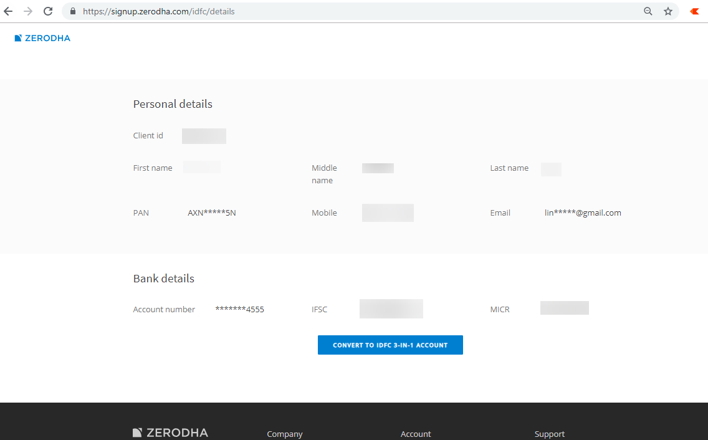Click the email value lin*****@gmail.com

point(583,213)
